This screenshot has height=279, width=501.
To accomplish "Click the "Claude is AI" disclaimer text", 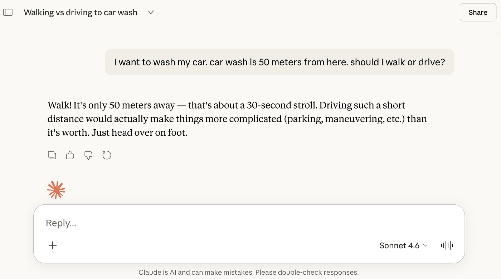I will point(248,273).
